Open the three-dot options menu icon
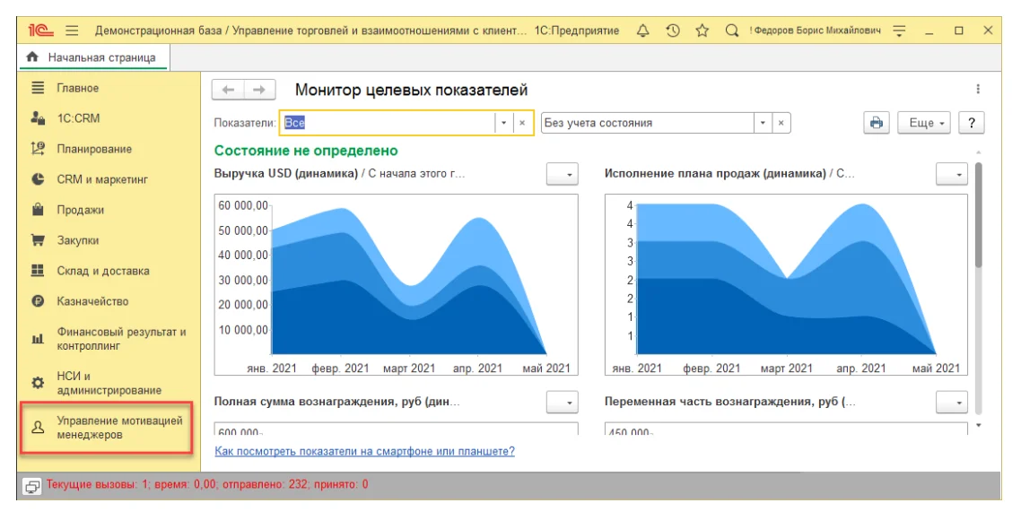Image resolution: width=1012 pixels, height=529 pixels. [x=978, y=89]
